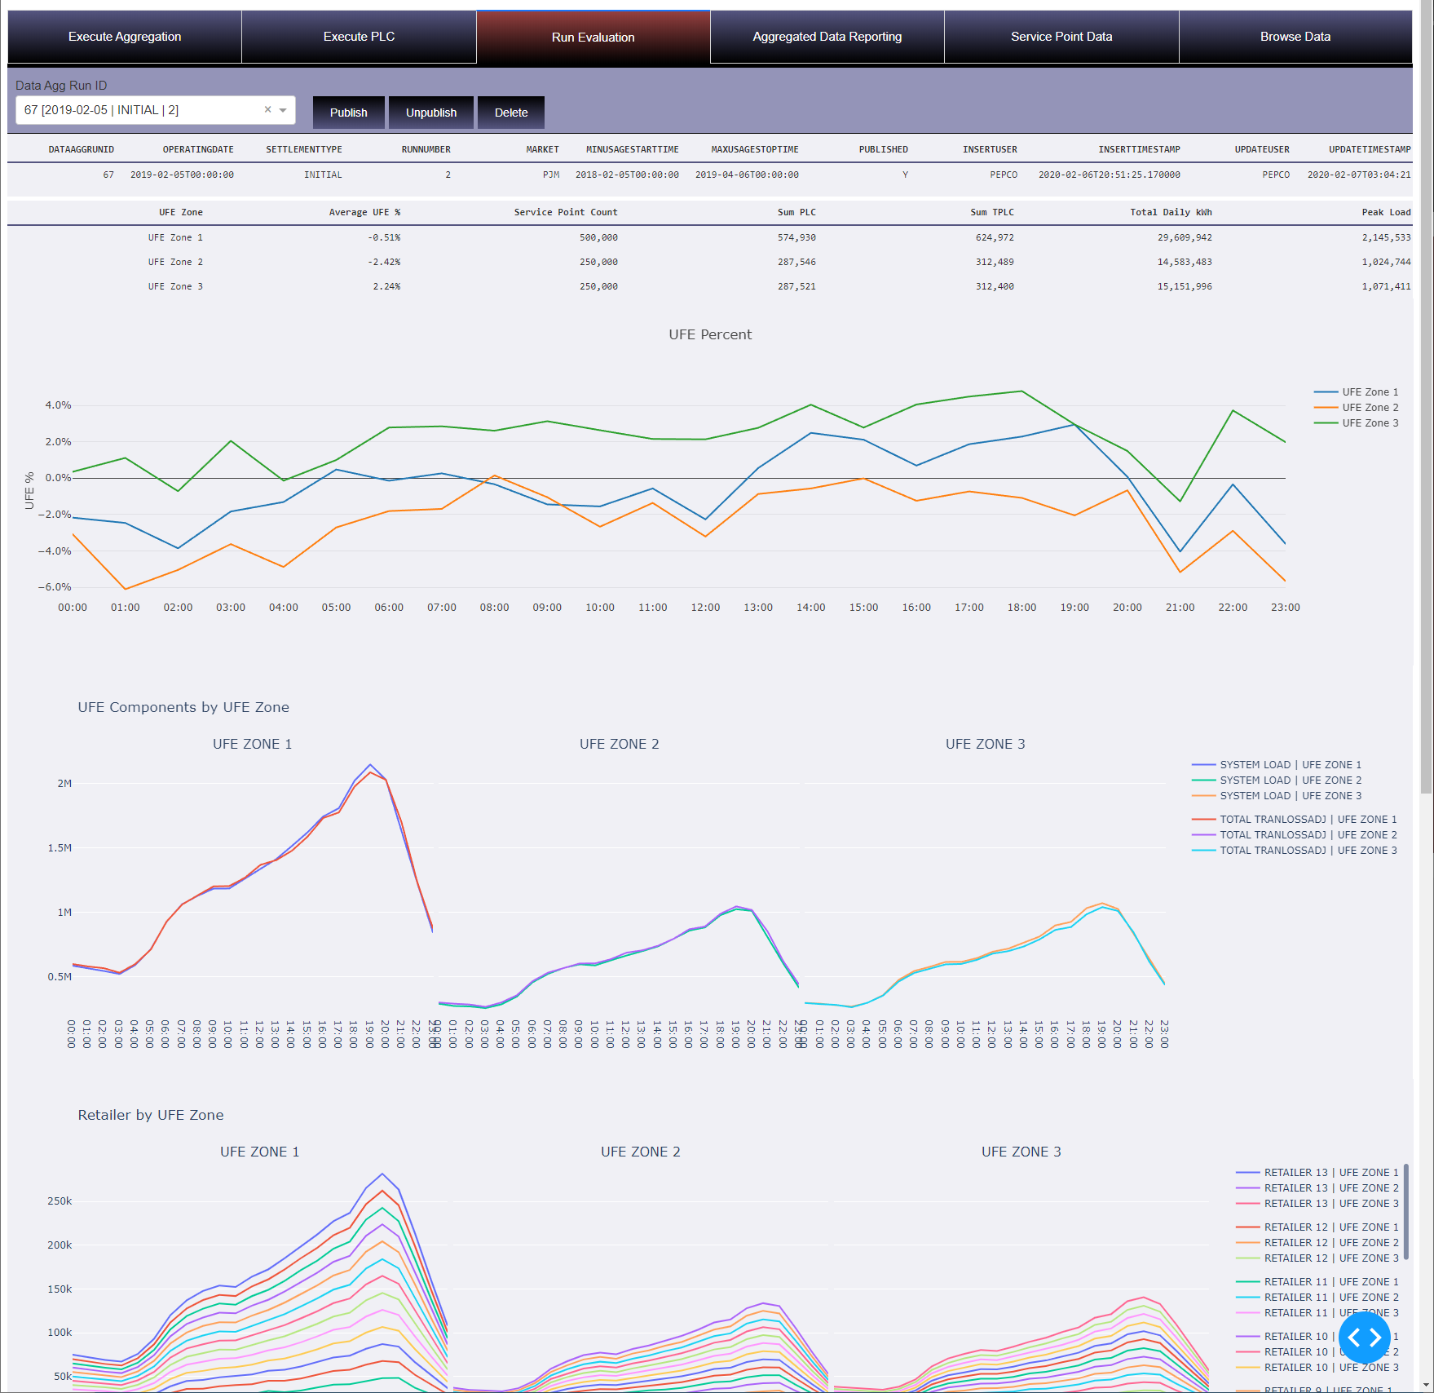The height and width of the screenshot is (1393, 1434).
Task: Toggle UFE Zone 3 line in UFE Percent legend
Action: 1357,423
